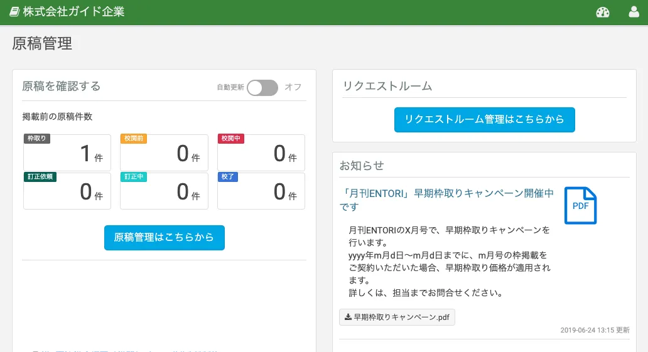Click the 掲載前の原稿件数 label
Screen dimensions: 648x352
click(57, 117)
